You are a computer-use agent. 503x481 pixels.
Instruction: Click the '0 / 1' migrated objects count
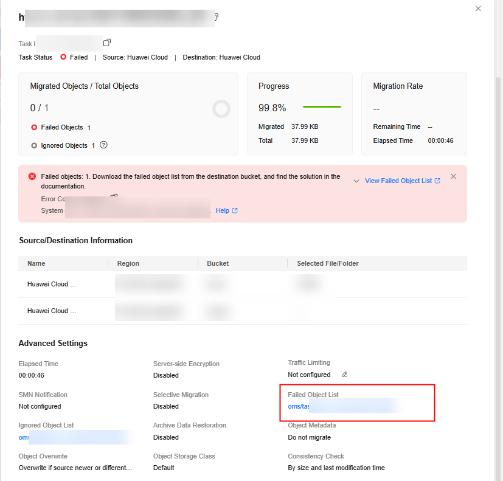(x=40, y=108)
